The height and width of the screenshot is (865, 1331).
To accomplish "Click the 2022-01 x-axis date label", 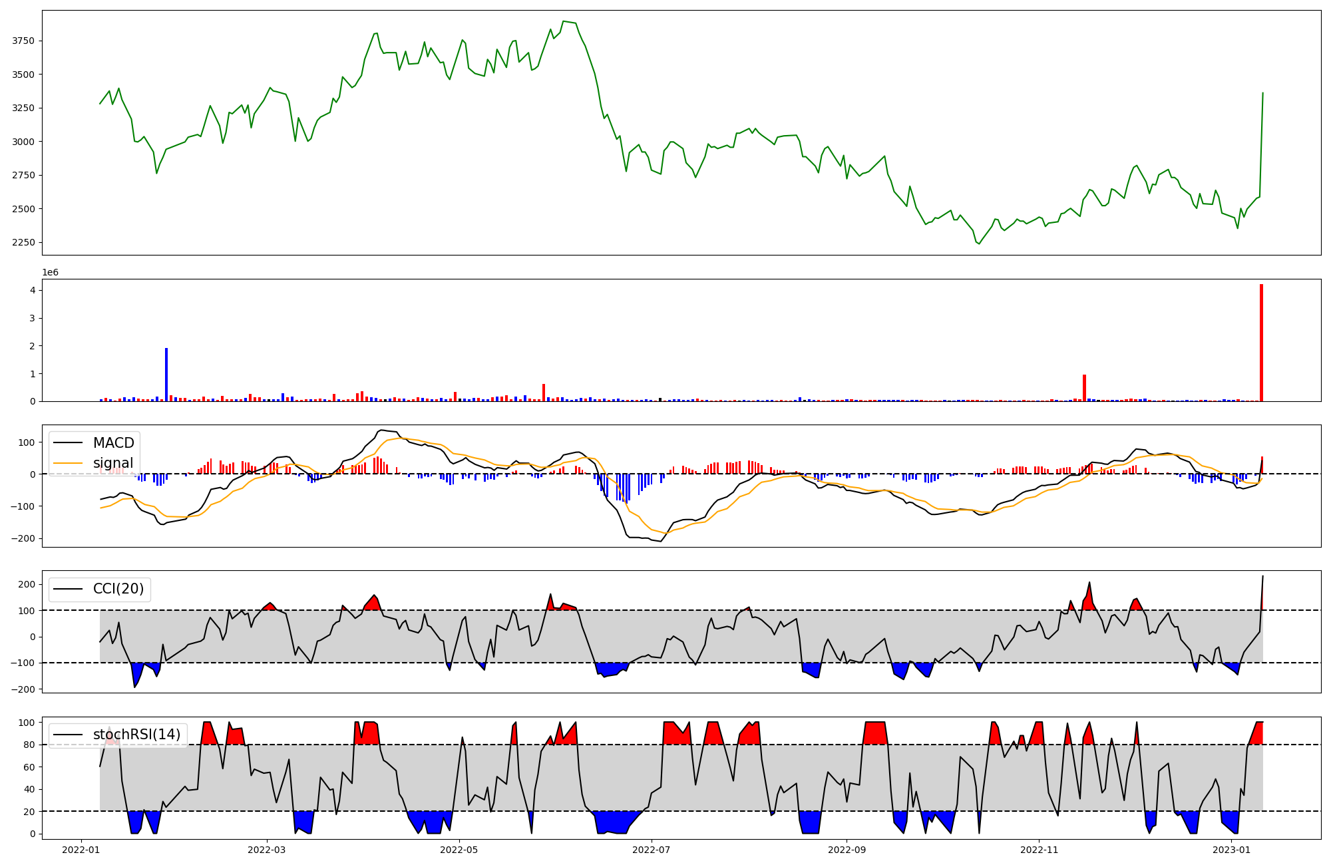I will (81, 850).
